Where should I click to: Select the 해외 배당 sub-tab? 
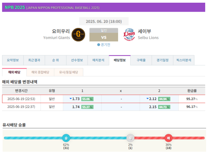coord(14,72)
